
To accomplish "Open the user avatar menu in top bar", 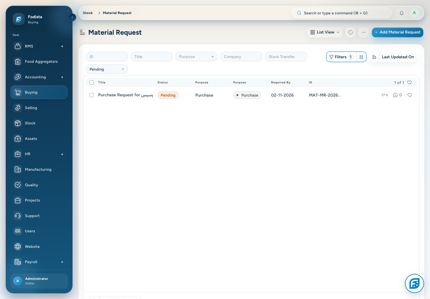I will (x=414, y=13).
